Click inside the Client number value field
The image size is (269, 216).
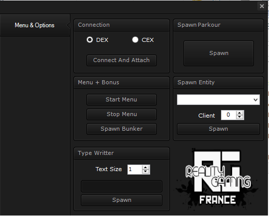(x=229, y=115)
